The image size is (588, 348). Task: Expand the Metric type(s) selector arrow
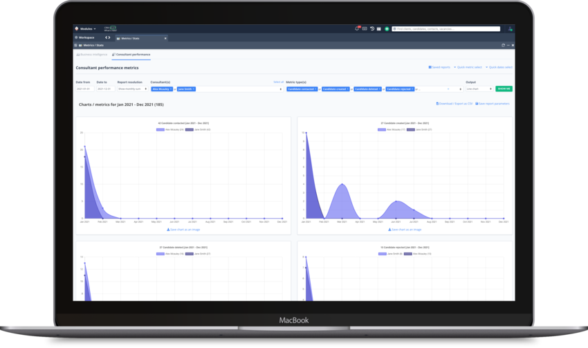(461, 89)
